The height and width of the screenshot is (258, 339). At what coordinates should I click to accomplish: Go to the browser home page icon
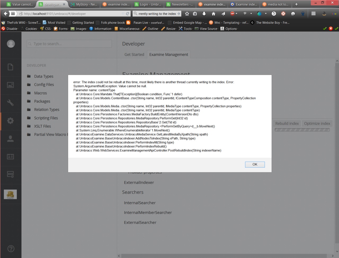213,14
